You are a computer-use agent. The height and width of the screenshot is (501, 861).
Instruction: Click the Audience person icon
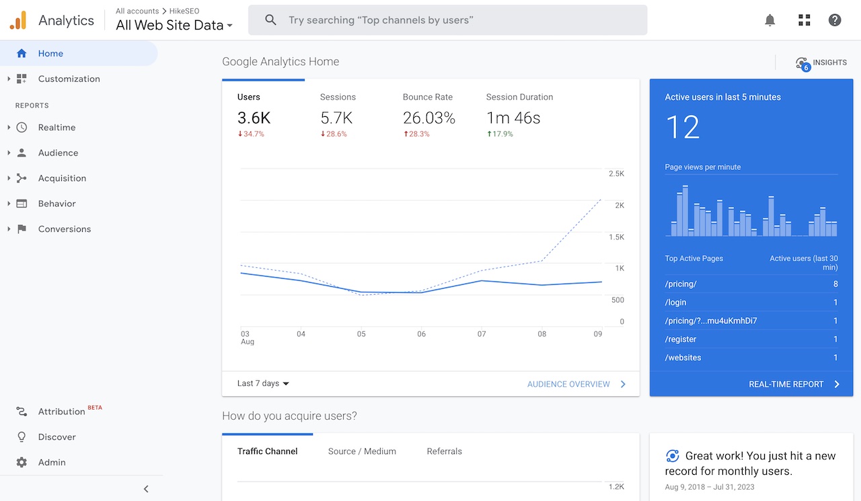click(x=22, y=153)
